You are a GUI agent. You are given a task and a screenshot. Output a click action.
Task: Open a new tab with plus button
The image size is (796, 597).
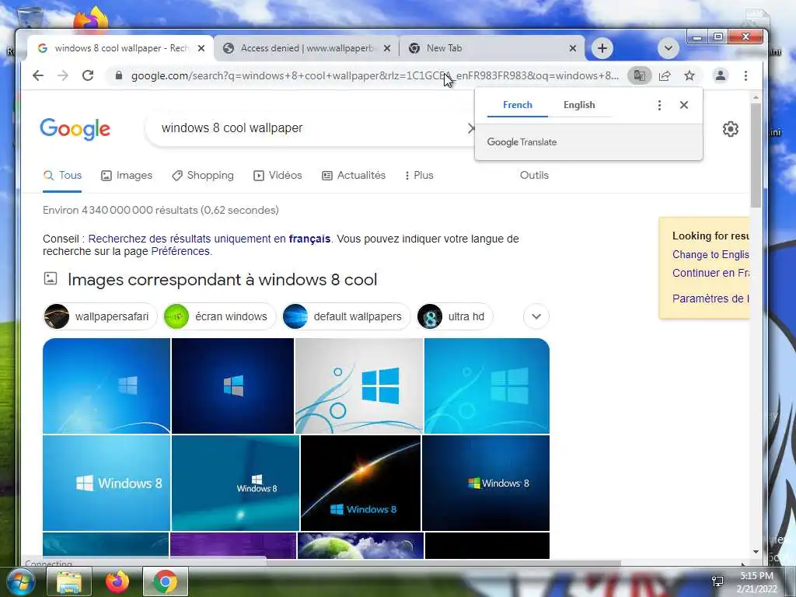pos(602,48)
